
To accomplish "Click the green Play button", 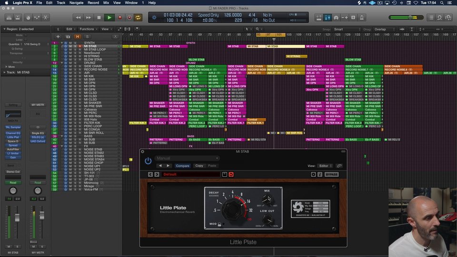I will (109, 18).
